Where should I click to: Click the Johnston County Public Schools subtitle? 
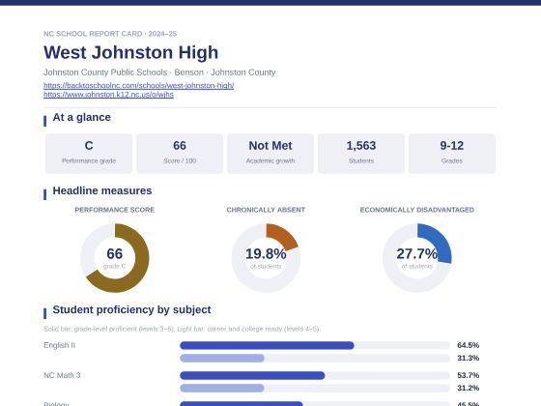[159, 72]
